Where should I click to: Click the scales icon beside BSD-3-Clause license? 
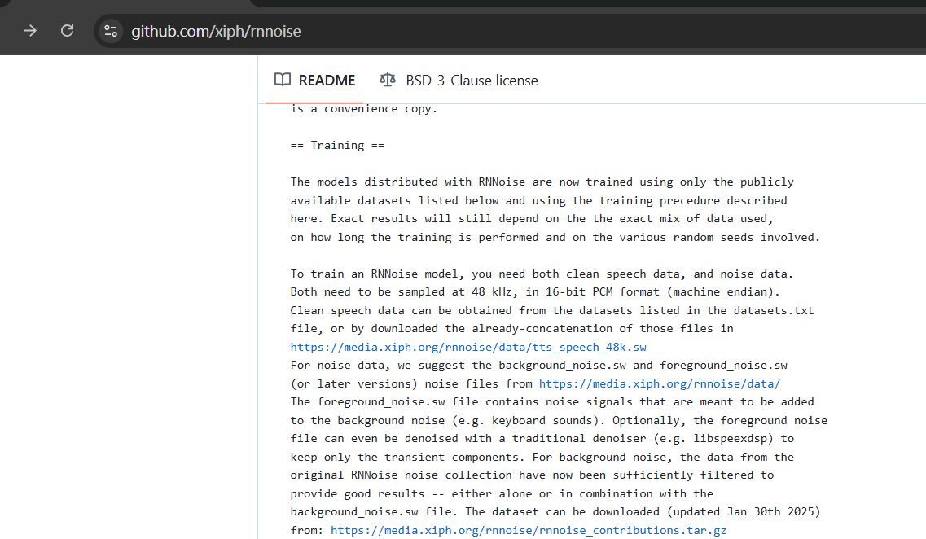388,80
